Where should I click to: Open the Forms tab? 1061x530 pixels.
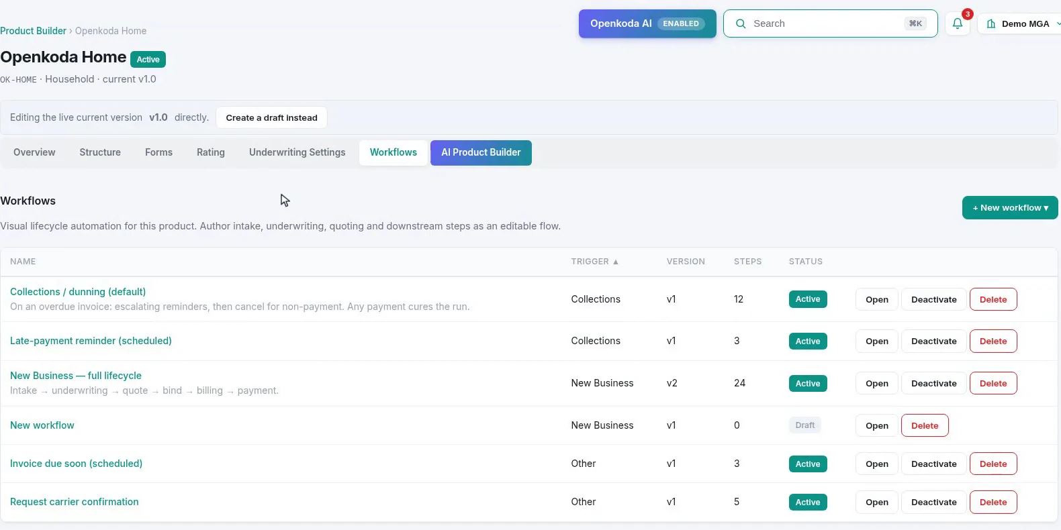coord(158,152)
